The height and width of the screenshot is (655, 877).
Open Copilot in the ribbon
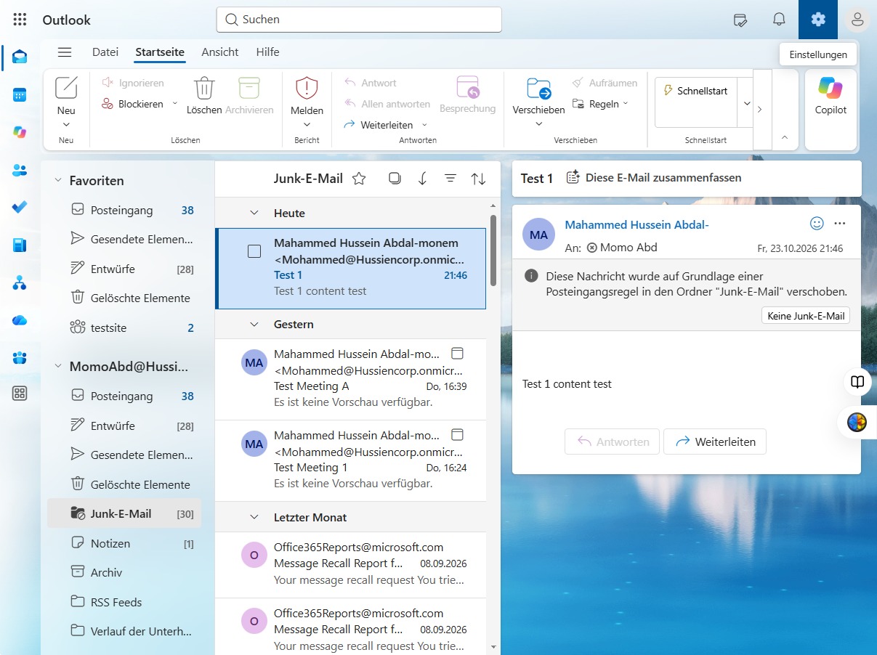coord(830,95)
